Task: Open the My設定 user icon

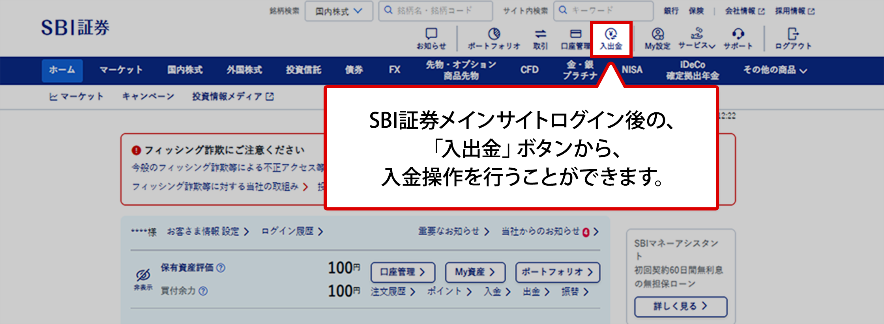Action: 657,39
